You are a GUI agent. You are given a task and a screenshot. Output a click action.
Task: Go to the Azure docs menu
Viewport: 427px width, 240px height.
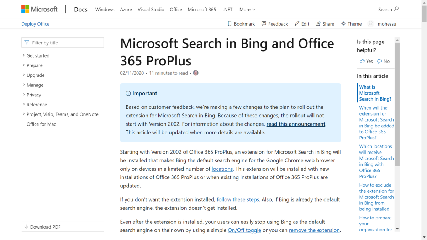tap(126, 10)
